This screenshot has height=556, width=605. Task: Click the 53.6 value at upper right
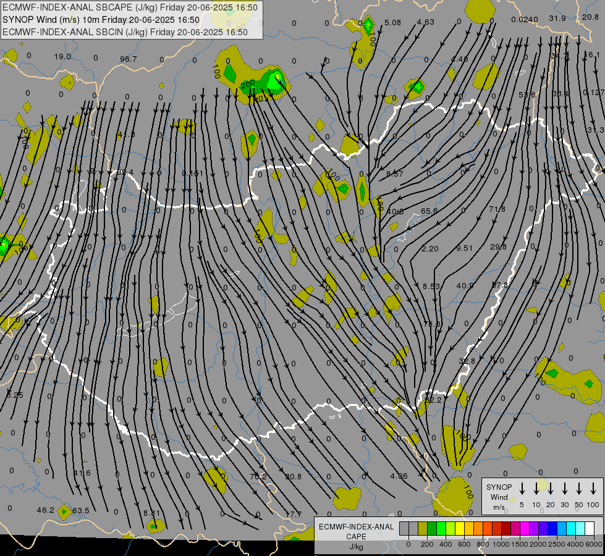(527, 95)
